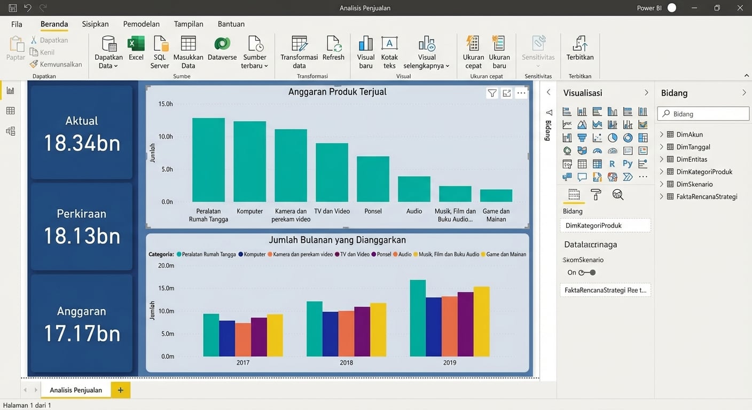
Task: Click the Terbitkan publish icon
Action: point(579,45)
